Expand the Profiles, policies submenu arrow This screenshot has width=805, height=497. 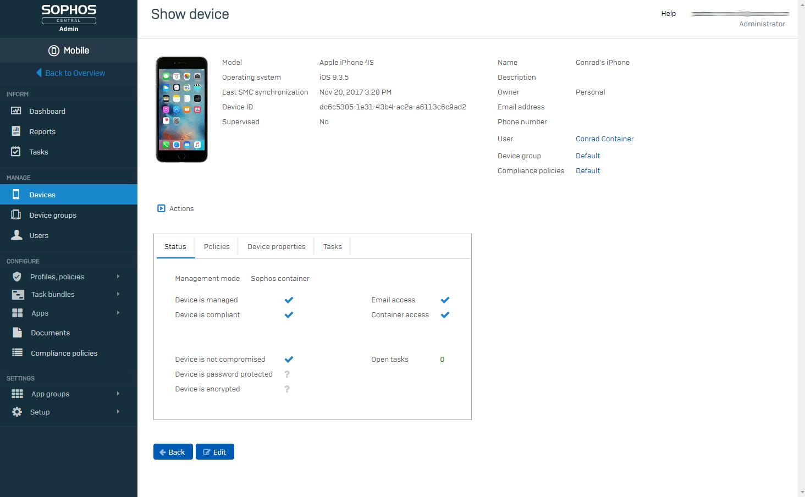click(118, 277)
